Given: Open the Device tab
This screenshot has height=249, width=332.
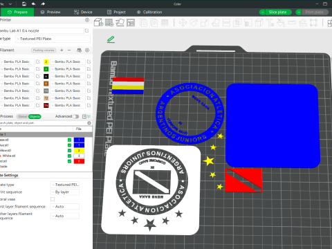Looking at the screenshot, I should [x=83, y=12].
